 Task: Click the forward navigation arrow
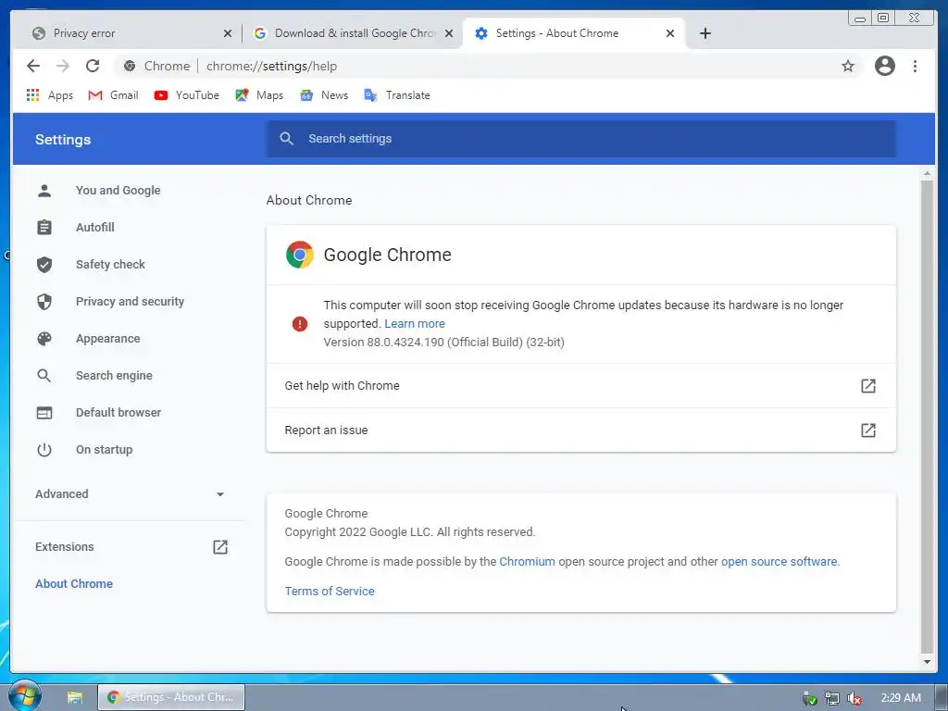click(x=63, y=66)
